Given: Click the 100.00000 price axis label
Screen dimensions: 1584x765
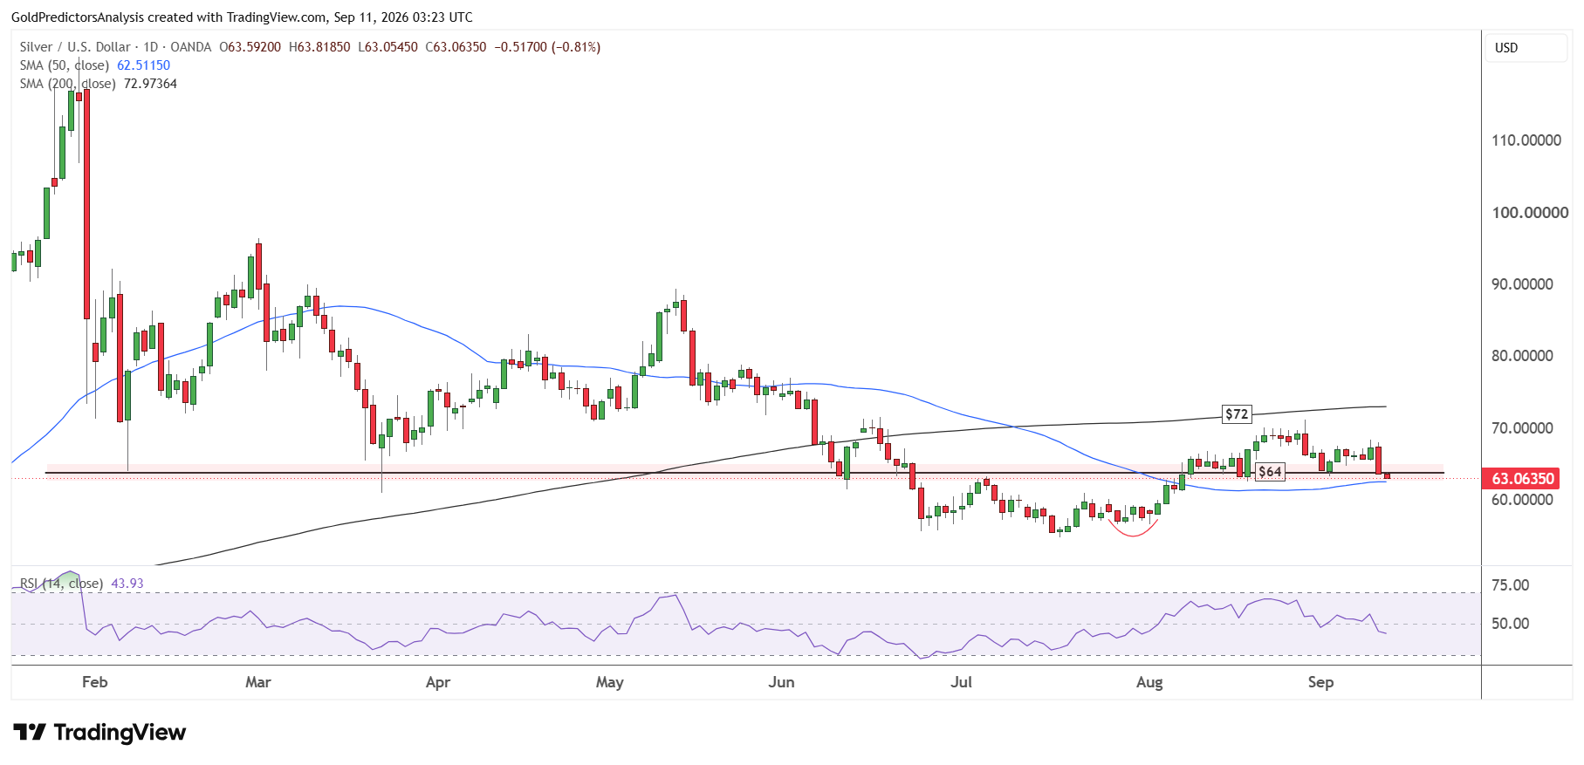Looking at the screenshot, I should coord(1530,213).
